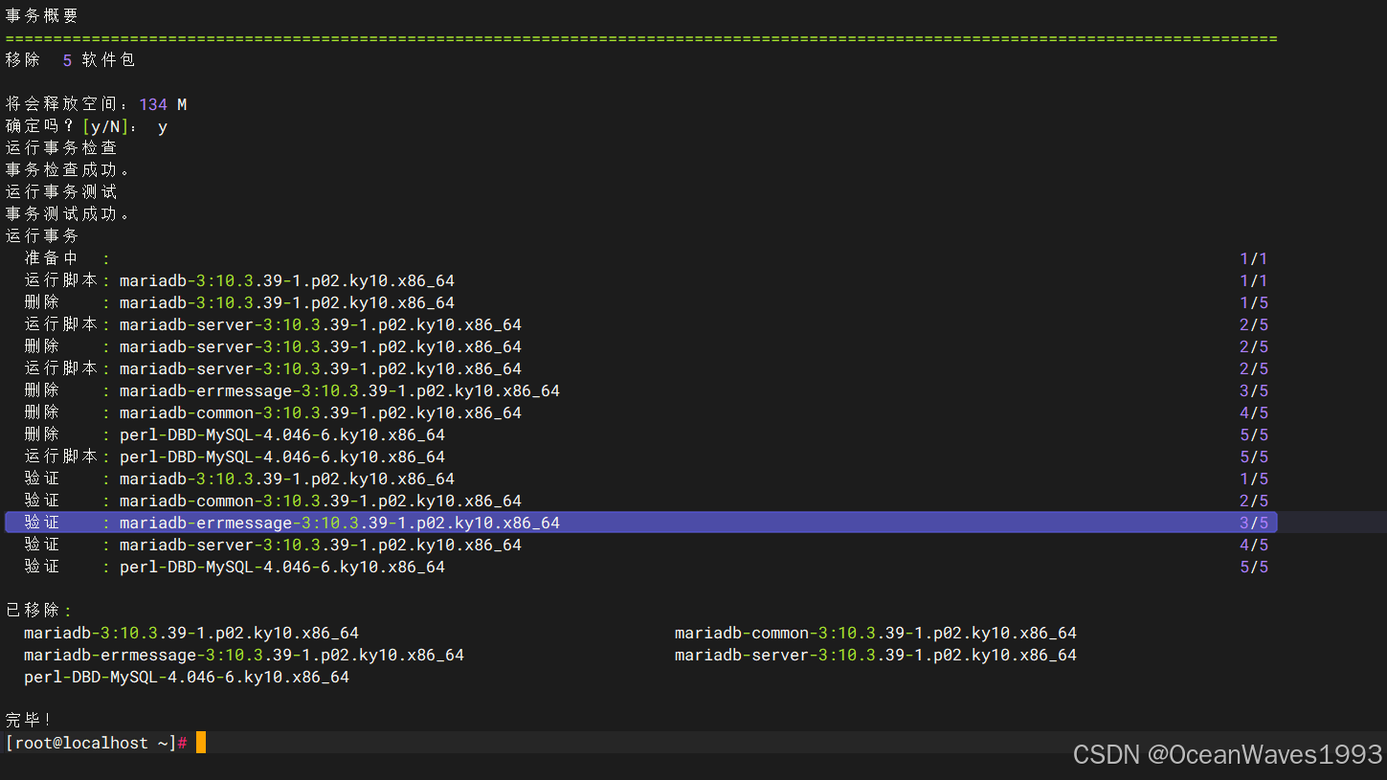Click the 1/1 counter on the 准备中 row

pos(1253,258)
